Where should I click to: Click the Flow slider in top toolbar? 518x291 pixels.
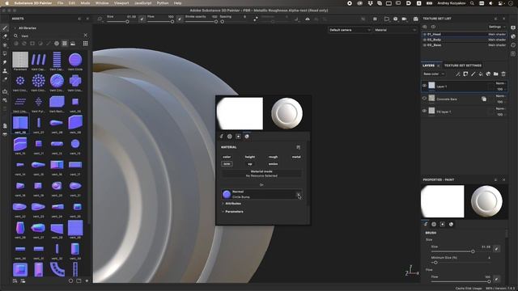coord(160,22)
